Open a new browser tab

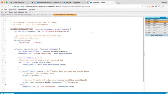(x=118, y=3)
